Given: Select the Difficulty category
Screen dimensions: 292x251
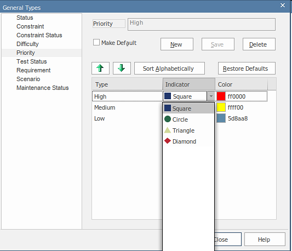Looking at the screenshot, I should 27,44.
